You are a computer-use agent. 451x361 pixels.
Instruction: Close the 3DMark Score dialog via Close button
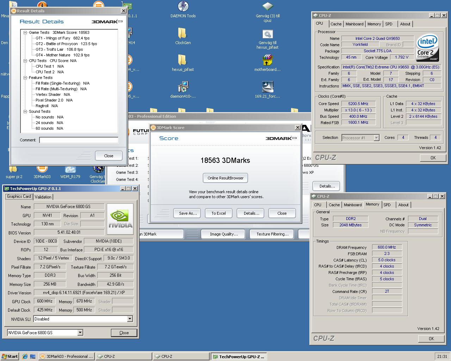pos(282,213)
